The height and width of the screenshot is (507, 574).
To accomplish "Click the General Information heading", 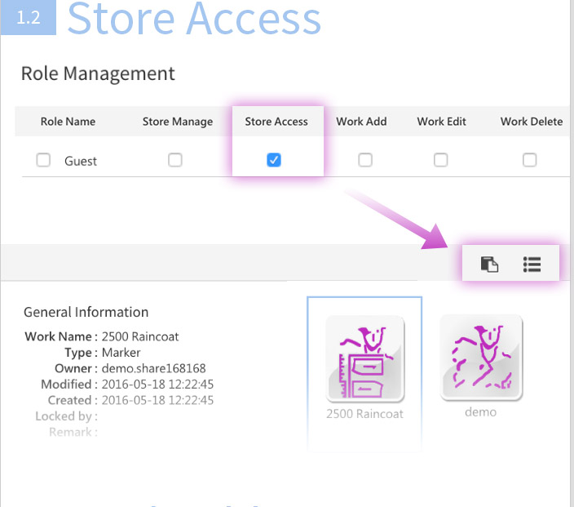I will pos(86,312).
